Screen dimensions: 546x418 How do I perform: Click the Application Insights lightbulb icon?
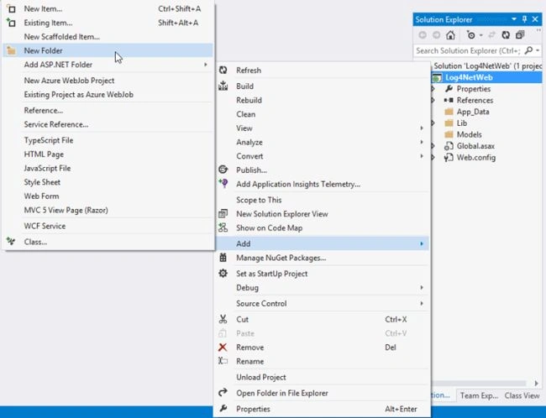point(223,183)
